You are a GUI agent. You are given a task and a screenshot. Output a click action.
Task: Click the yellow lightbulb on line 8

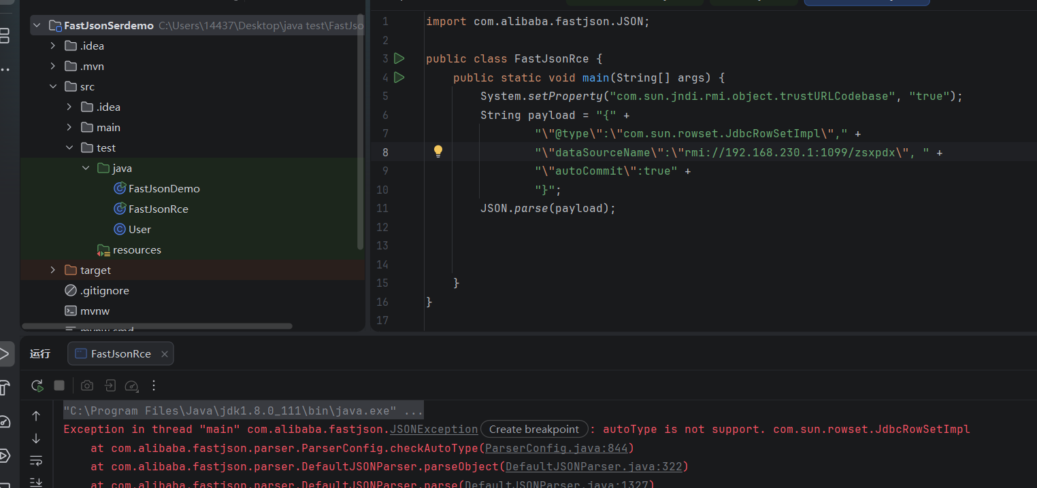[x=438, y=152]
